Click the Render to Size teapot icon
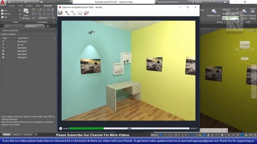 pos(214,11)
